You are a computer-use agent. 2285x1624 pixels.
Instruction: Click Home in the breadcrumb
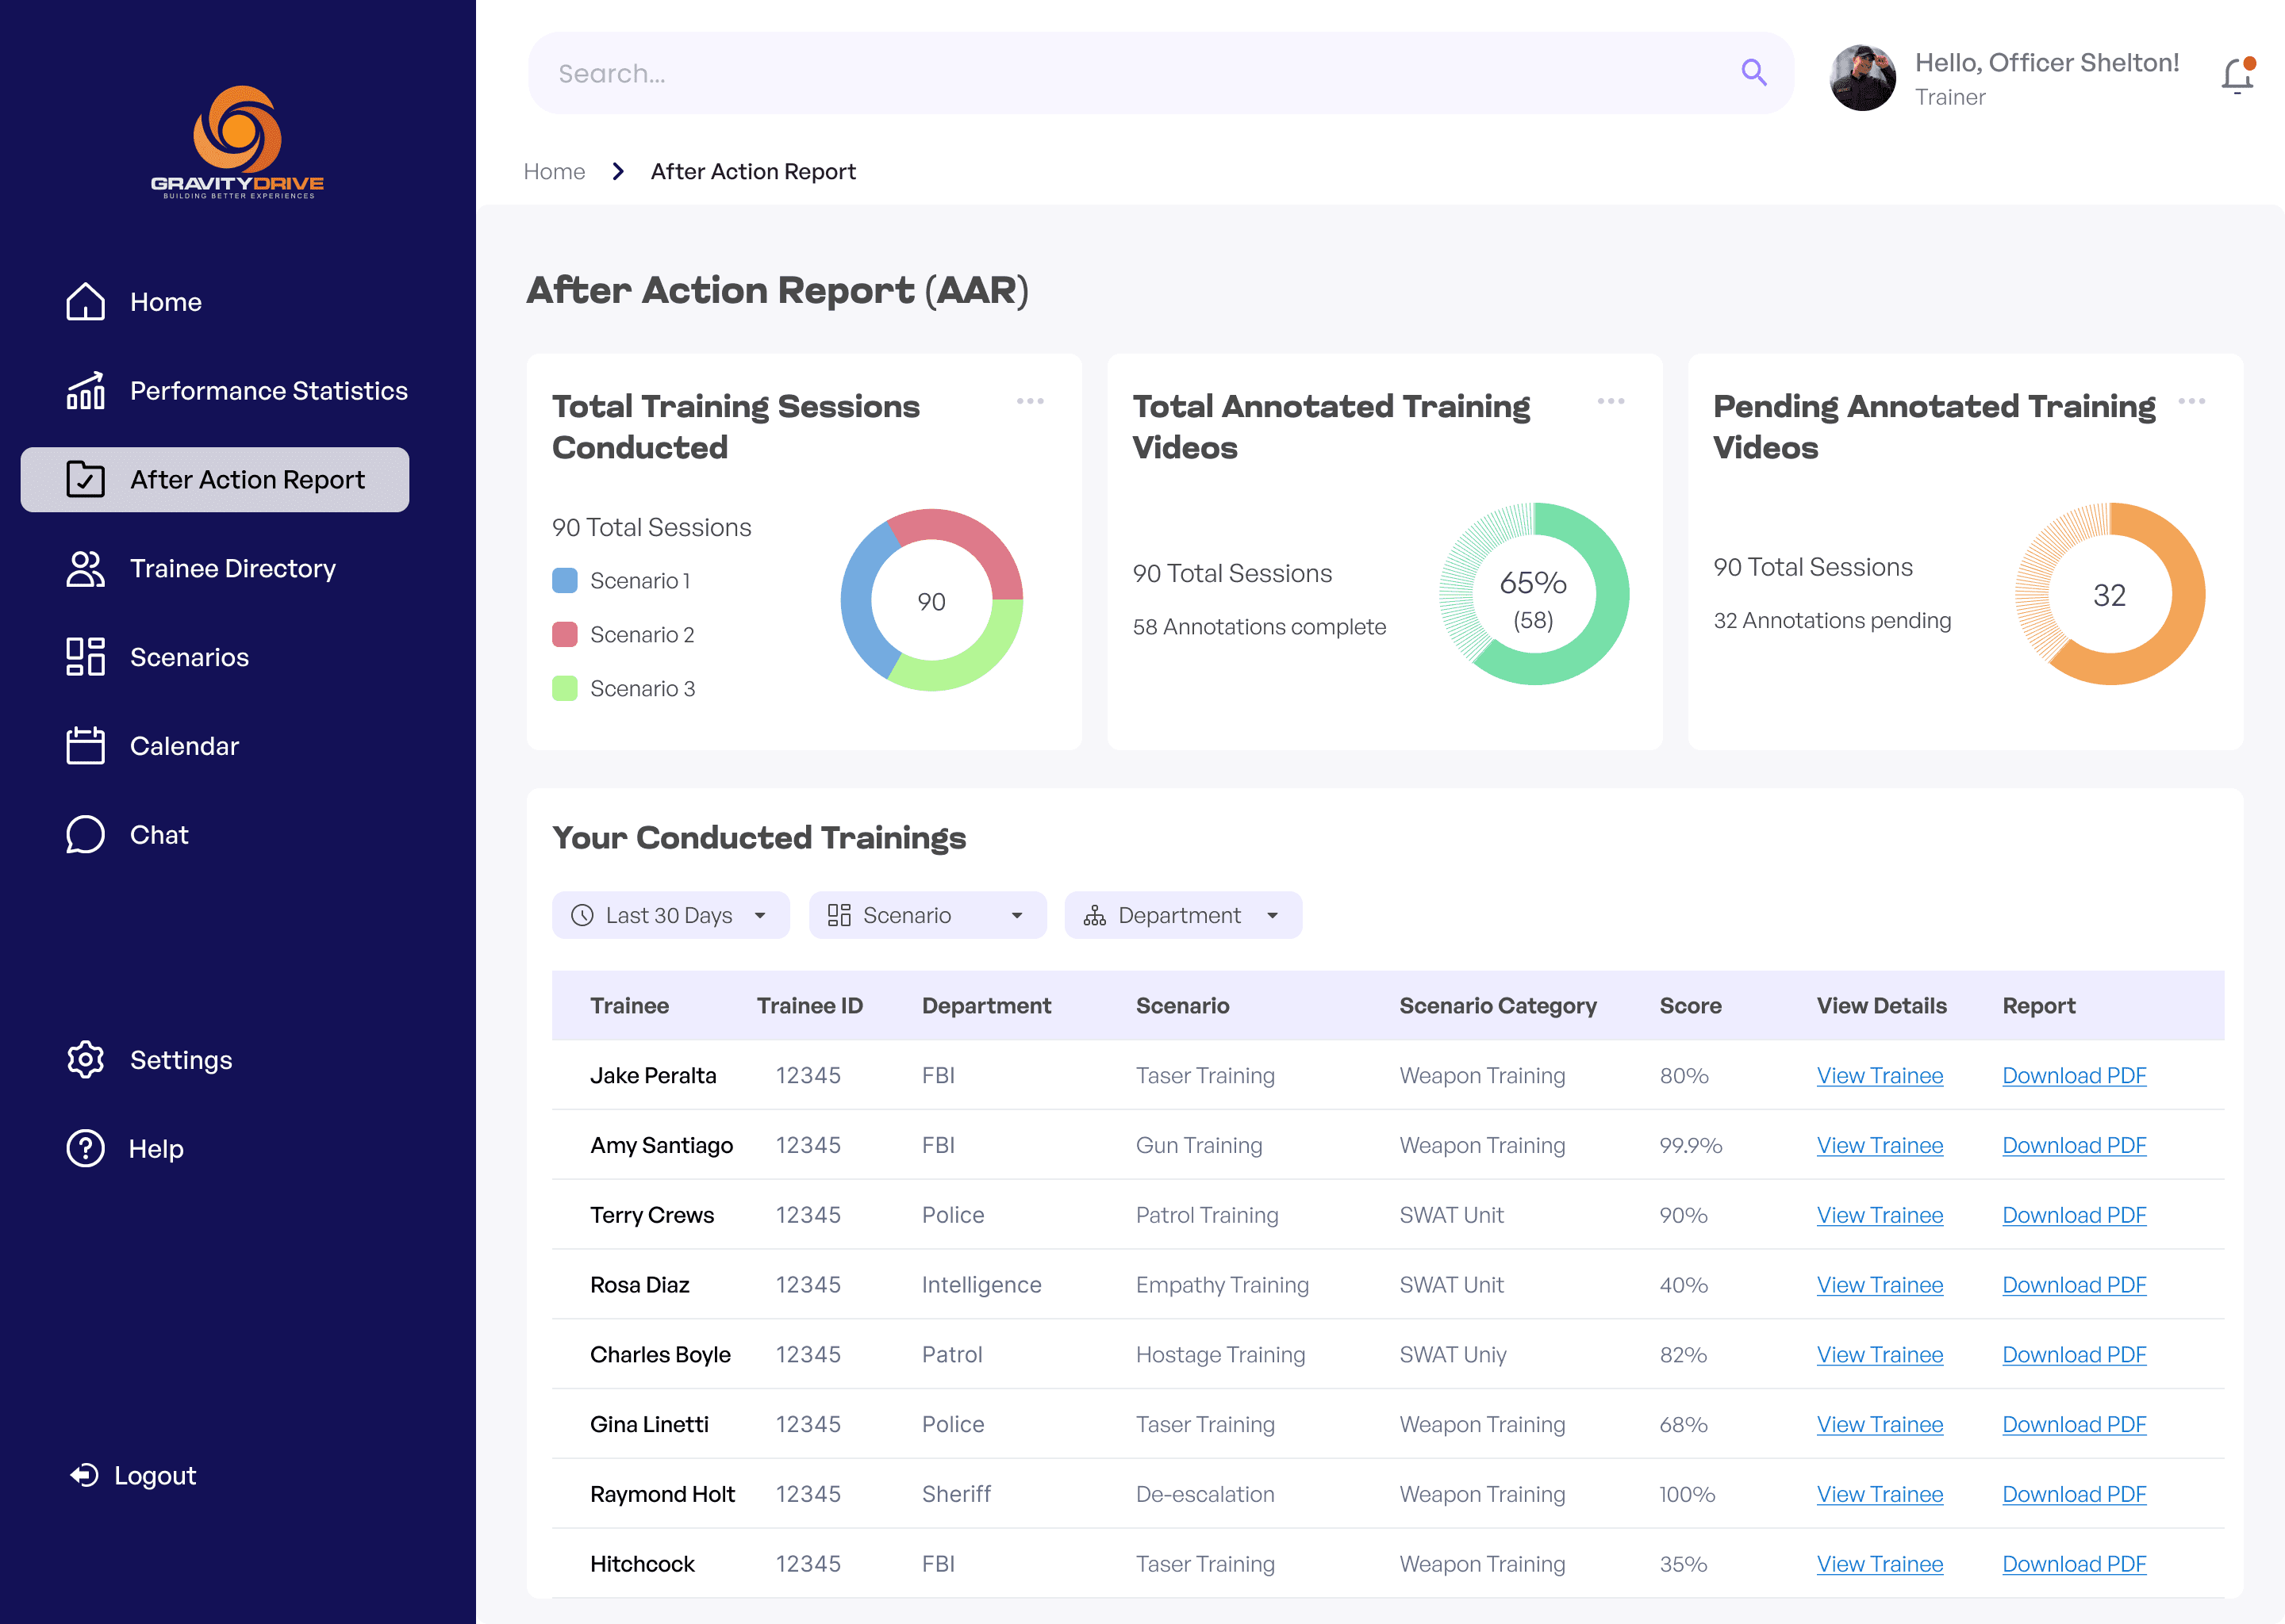pyautogui.click(x=555, y=172)
